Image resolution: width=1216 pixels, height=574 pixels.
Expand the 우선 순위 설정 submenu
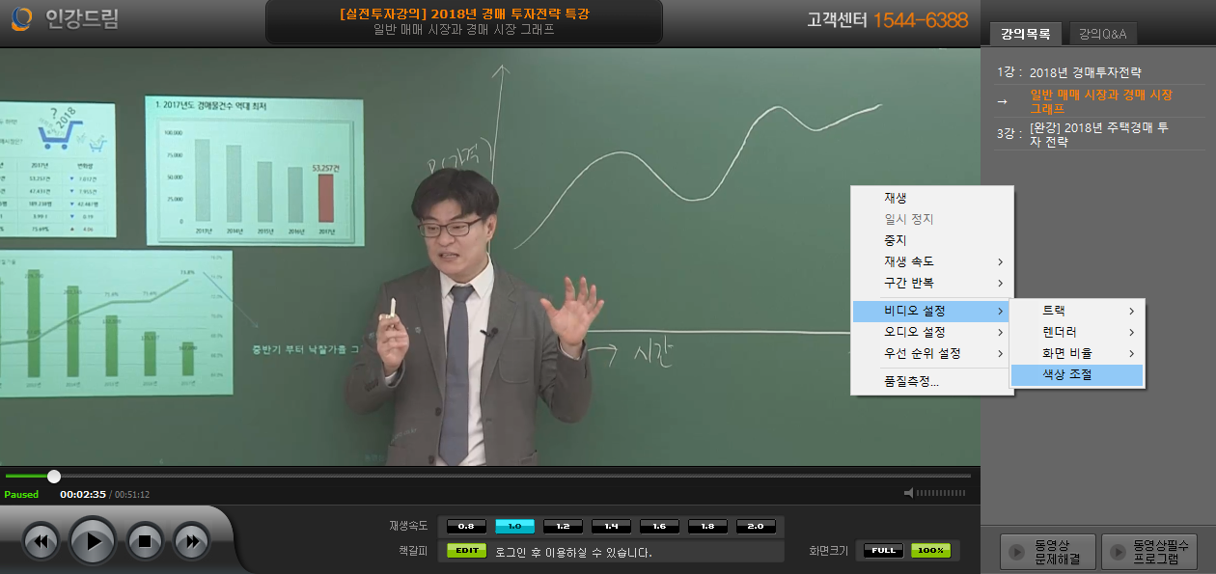pyautogui.click(x=932, y=353)
